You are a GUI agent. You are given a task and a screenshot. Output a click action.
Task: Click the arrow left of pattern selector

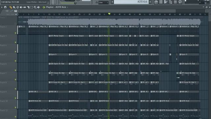[x=112, y=2]
